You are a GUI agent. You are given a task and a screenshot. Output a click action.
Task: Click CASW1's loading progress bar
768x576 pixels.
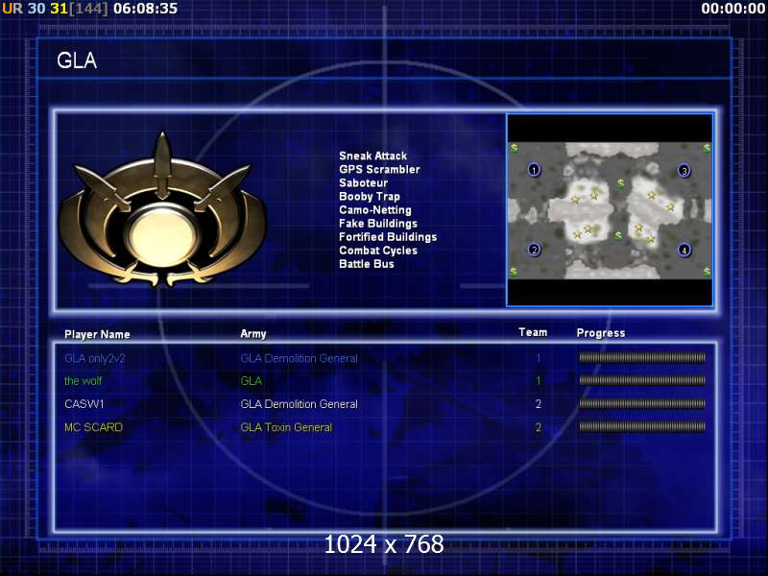[642, 403]
